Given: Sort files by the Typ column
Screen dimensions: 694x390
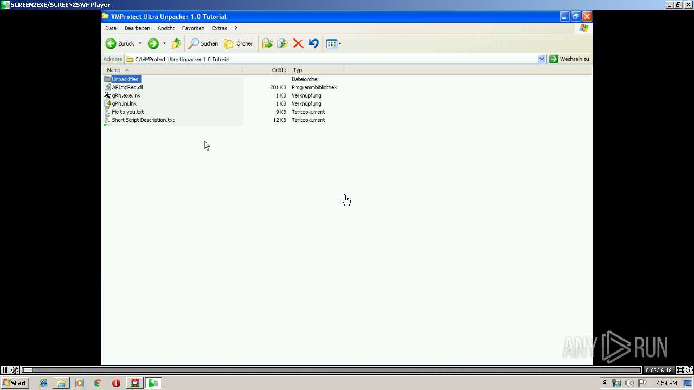Looking at the screenshot, I should click(x=318, y=70).
